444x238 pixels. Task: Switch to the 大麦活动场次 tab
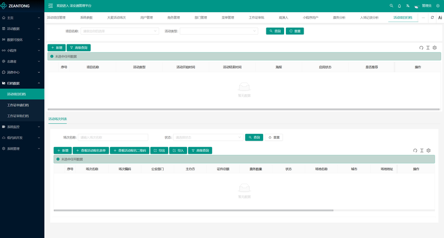click(x=117, y=18)
